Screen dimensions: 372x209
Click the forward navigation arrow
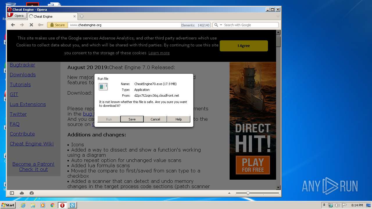(22, 25)
